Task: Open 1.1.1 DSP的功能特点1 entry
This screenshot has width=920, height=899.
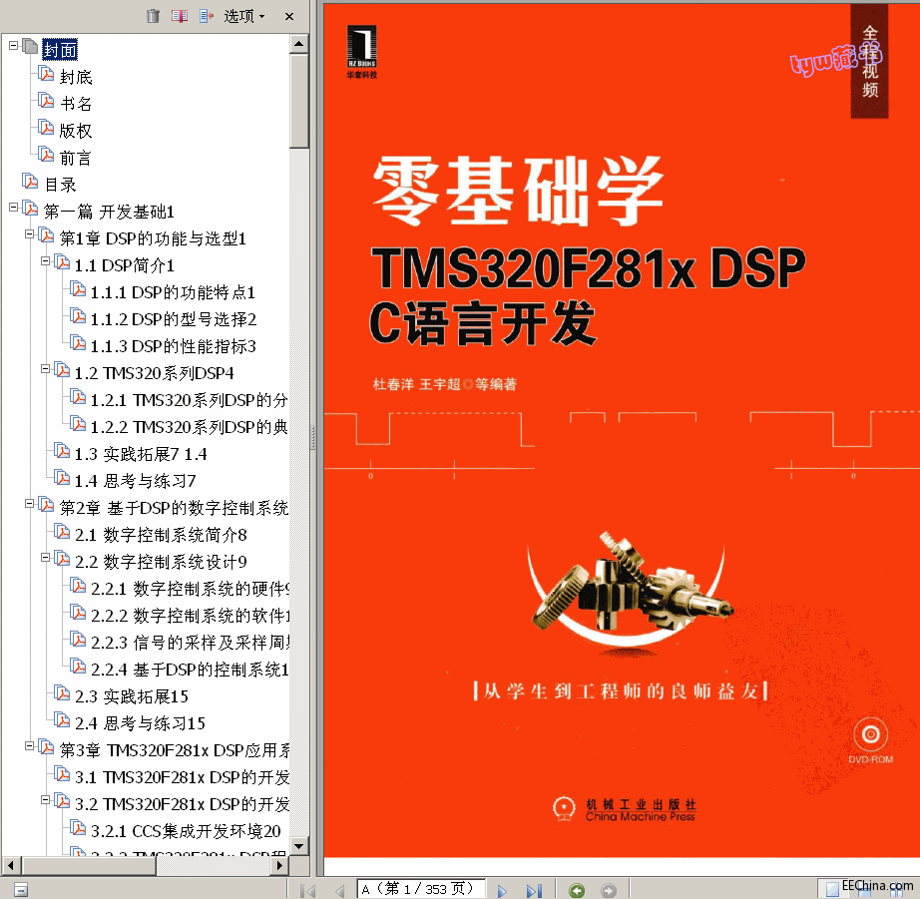Action: (173, 292)
